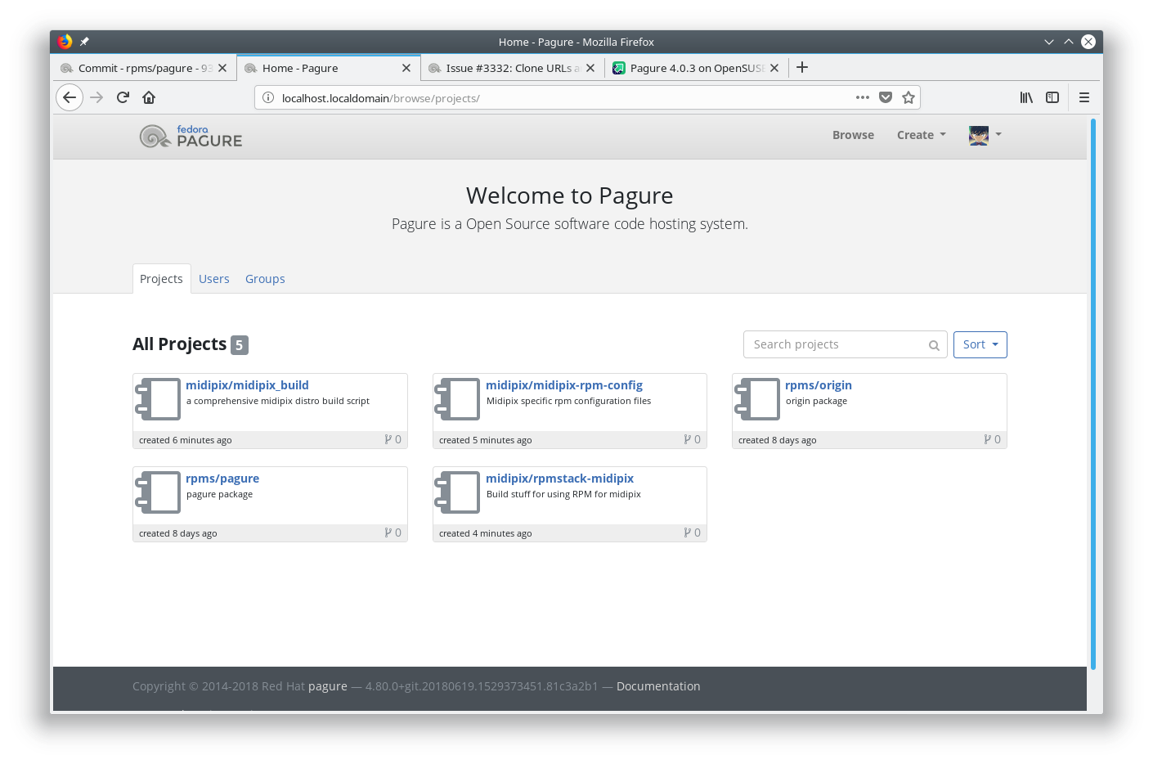Expand the Create dropdown menu

pyautogui.click(x=922, y=135)
